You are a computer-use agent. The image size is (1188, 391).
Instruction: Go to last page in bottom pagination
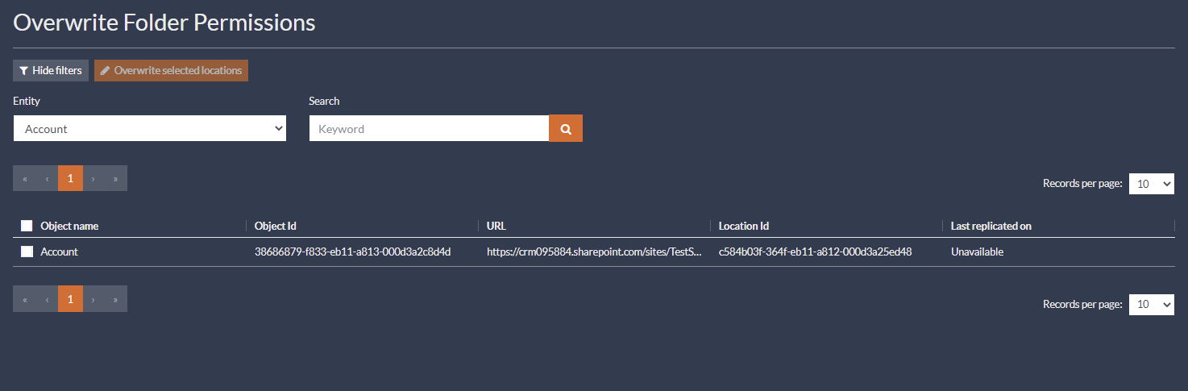coord(116,299)
